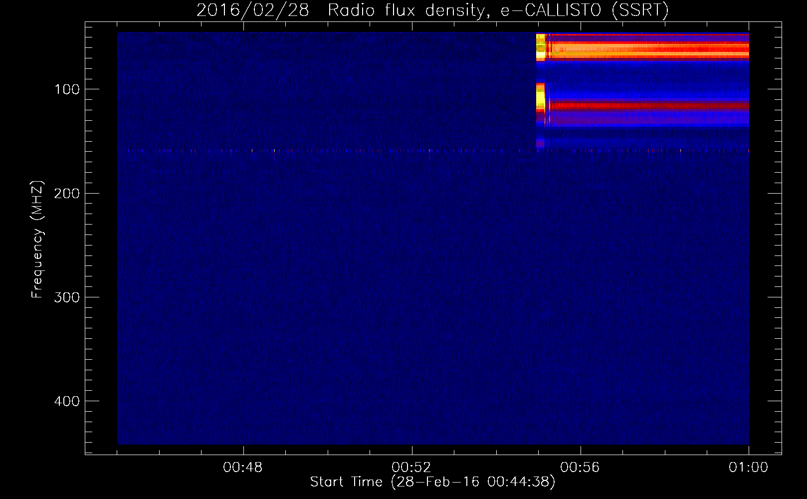The height and width of the screenshot is (499, 807).
Task: Click the 300 frequency tick label
Action: (67, 297)
